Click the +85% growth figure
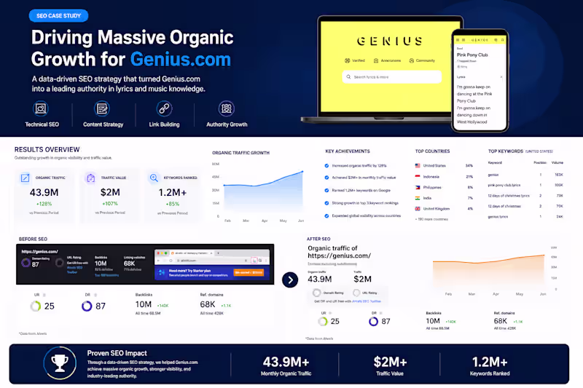The width and height of the screenshot is (583, 388). tap(173, 204)
